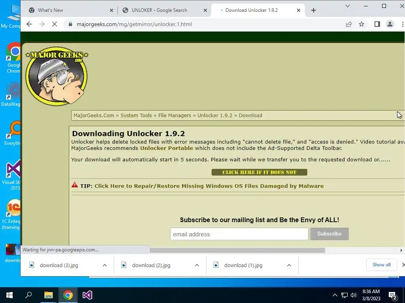405x303 pixels.
Task: Close the Download Unlocker 1.9.2 tab
Action: click(x=299, y=10)
